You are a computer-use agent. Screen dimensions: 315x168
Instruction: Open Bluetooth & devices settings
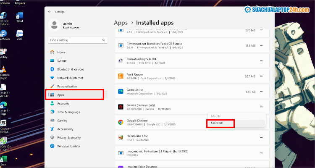pyautogui.click(x=70, y=69)
